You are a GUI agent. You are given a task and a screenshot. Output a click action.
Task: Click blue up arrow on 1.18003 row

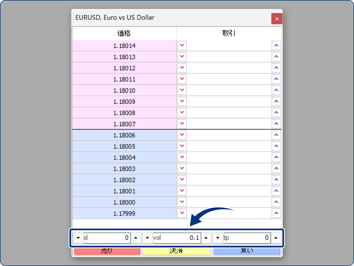pyautogui.click(x=276, y=168)
